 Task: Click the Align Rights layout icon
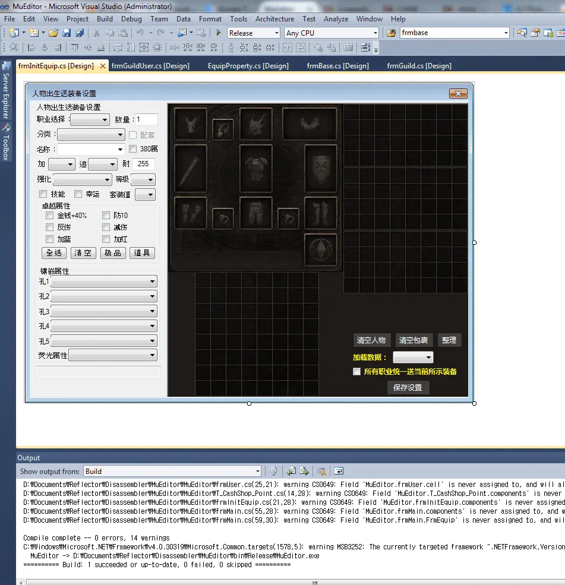point(58,48)
